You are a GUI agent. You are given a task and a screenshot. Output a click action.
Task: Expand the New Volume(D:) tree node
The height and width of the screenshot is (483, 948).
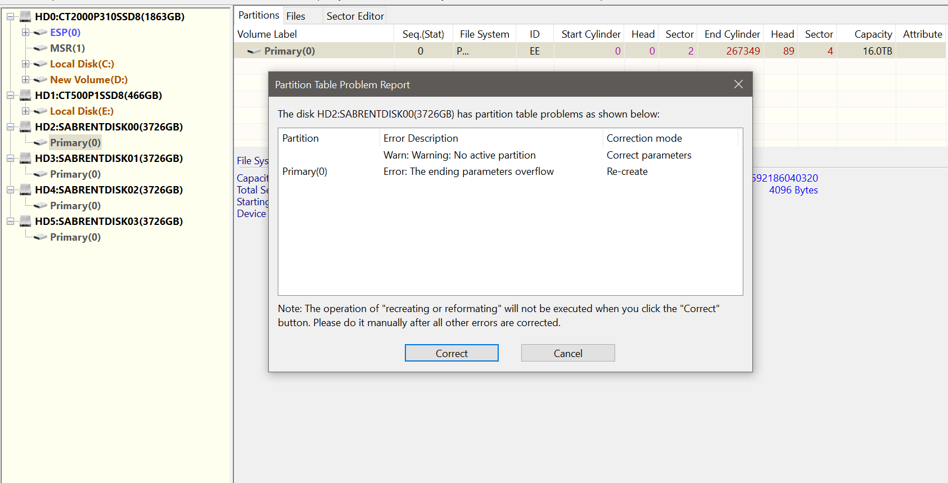25,80
